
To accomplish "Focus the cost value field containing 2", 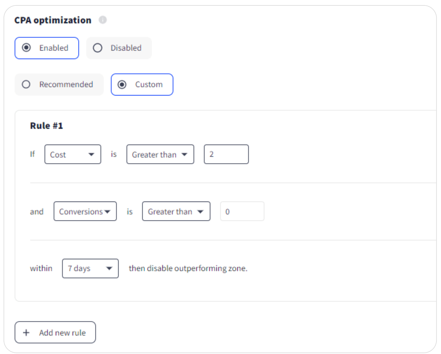I will coord(226,154).
